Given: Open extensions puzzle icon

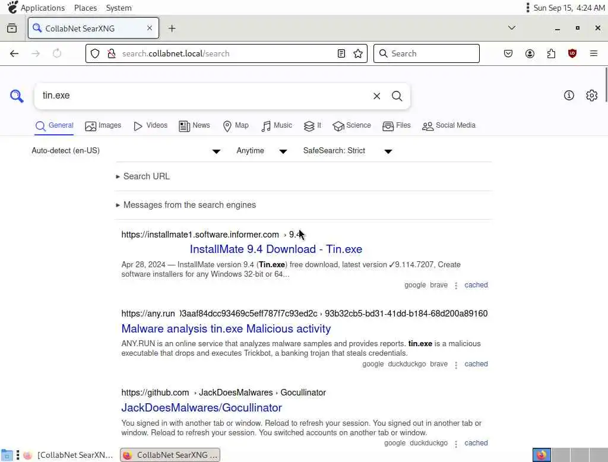Looking at the screenshot, I should click(x=551, y=53).
